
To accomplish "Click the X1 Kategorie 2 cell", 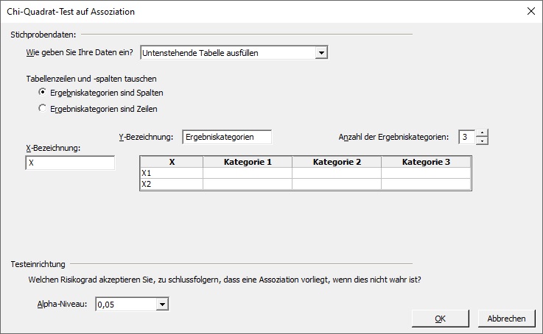I will click(x=337, y=173).
